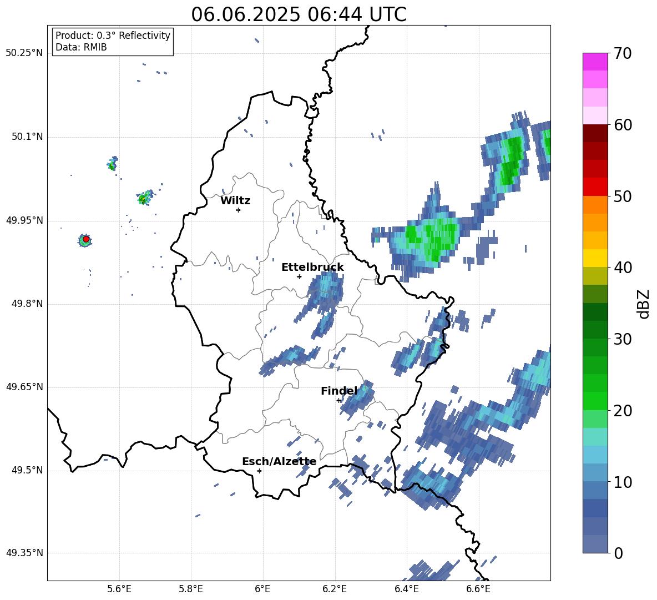Click the 30 tick on colorbar
Viewport: 657px width, 600px height.
point(623,339)
